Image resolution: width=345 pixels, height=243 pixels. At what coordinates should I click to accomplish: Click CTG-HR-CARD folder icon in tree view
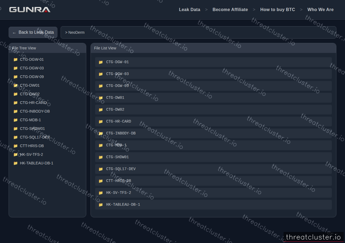(x=15, y=103)
